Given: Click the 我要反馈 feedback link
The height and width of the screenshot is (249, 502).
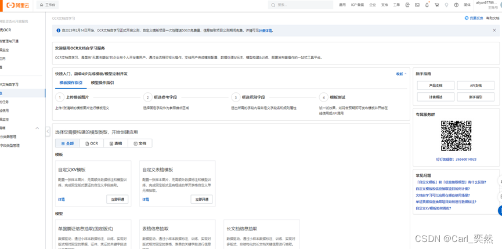Looking at the screenshot, I should pos(474,18).
